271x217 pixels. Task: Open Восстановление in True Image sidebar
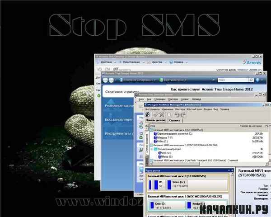click(x=118, y=119)
